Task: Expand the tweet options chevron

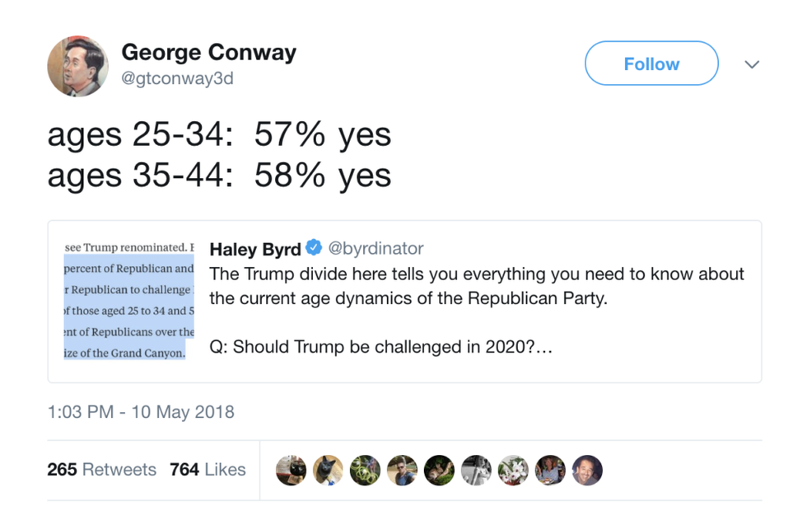Action: pos(751,64)
